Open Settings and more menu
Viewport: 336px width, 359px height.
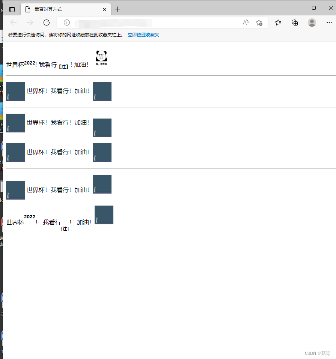point(329,23)
